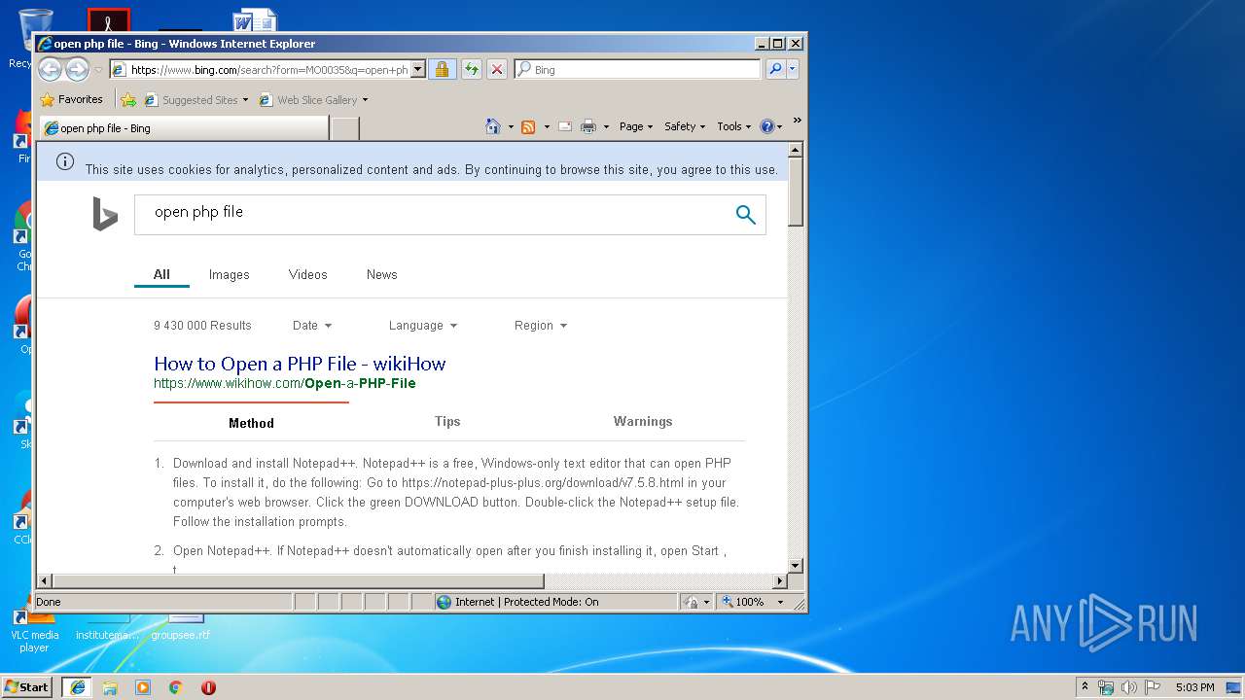Click the blue Bing search magnifier button

746,215
